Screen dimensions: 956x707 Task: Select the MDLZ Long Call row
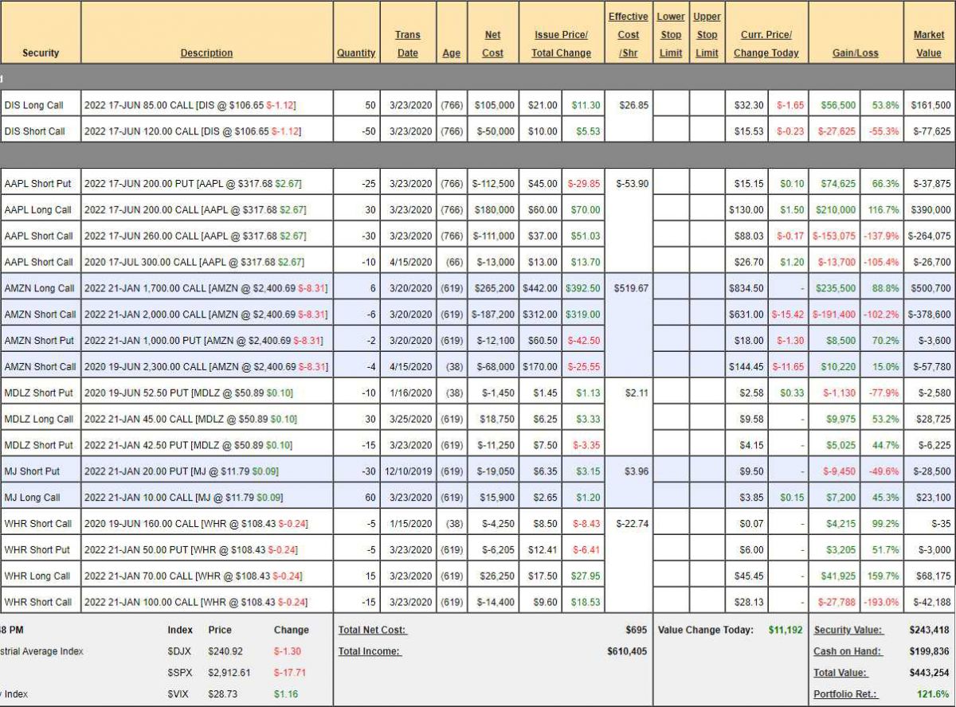tap(38, 419)
